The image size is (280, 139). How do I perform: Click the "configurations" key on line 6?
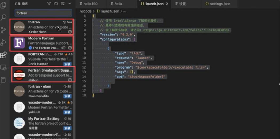(115, 39)
